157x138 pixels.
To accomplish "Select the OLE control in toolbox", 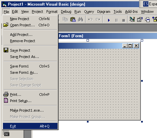I will [x=6, y=133].
